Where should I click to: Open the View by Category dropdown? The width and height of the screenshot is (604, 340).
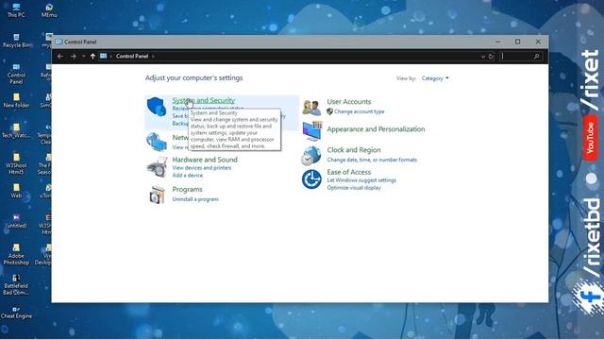435,78
